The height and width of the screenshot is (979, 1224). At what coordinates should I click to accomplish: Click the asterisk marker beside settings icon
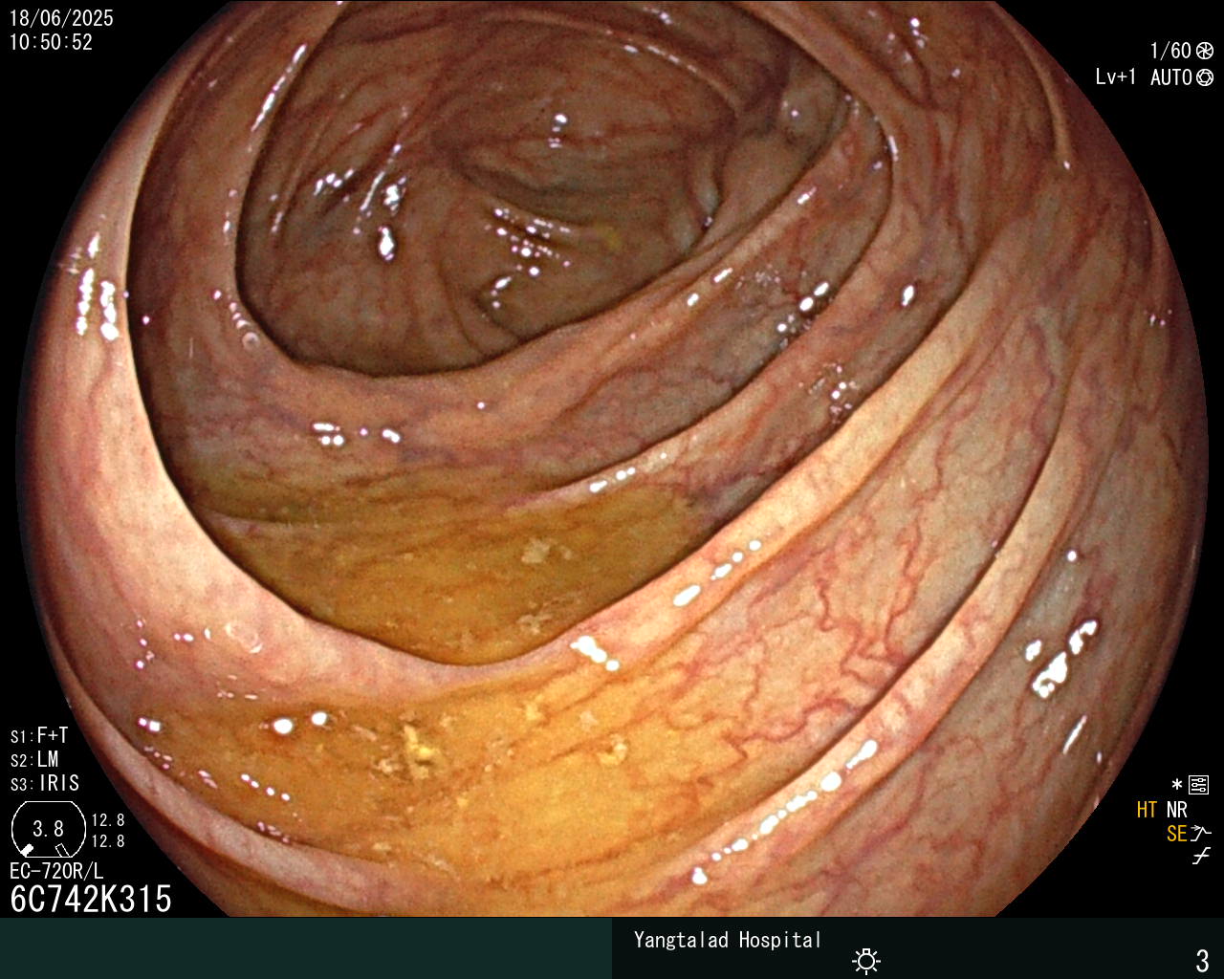pyautogui.click(x=1177, y=785)
